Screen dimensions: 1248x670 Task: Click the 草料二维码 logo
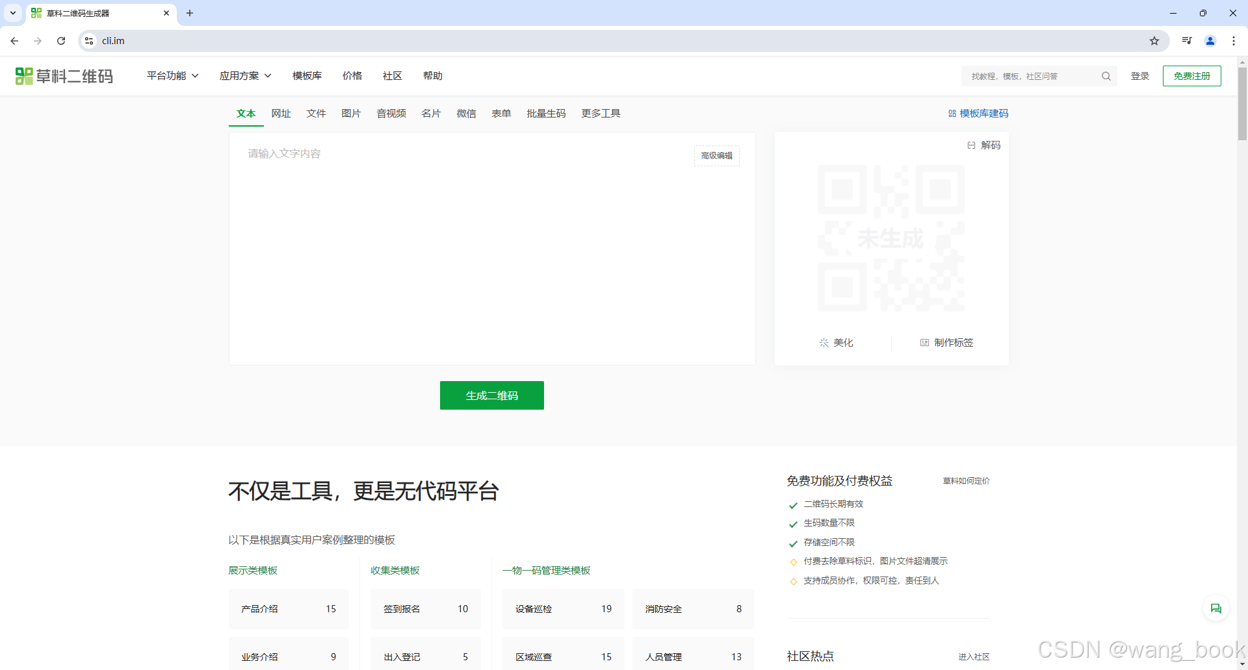coord(64,76)
